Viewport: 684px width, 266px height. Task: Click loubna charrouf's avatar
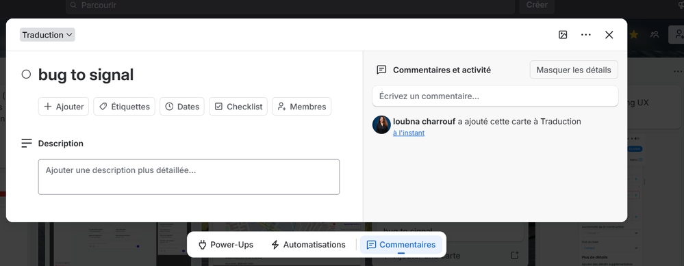pos(381,124)
